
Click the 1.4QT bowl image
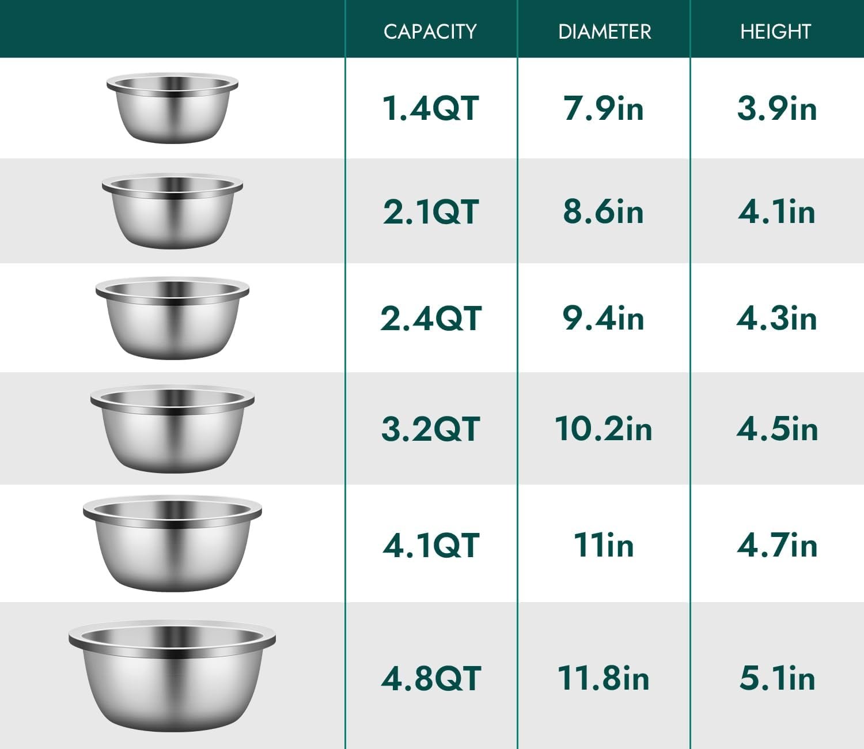click(172, 108)
